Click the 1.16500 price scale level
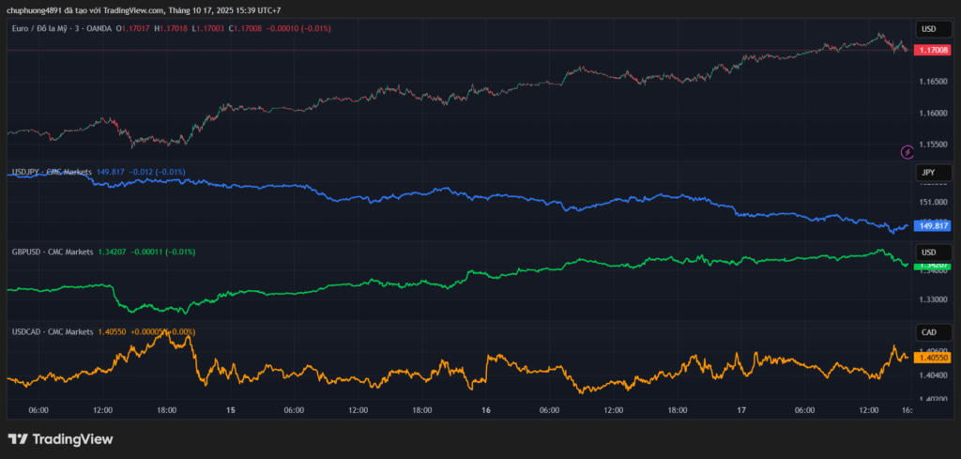The image size is (961, 459). click(x=933, y=82)
